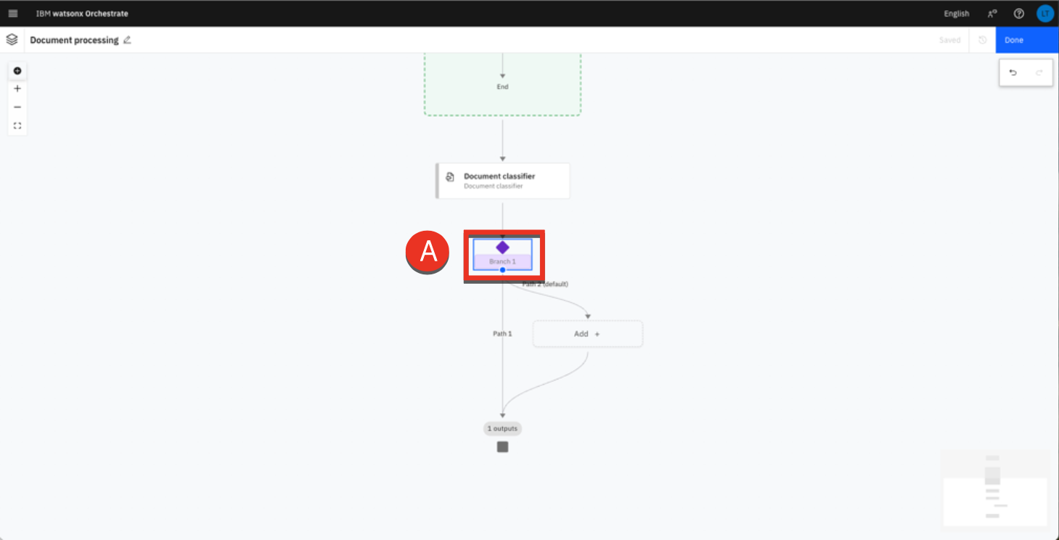Open the LT user profile avatar
Screen dimensions: 1059x540
(1044, 14)
